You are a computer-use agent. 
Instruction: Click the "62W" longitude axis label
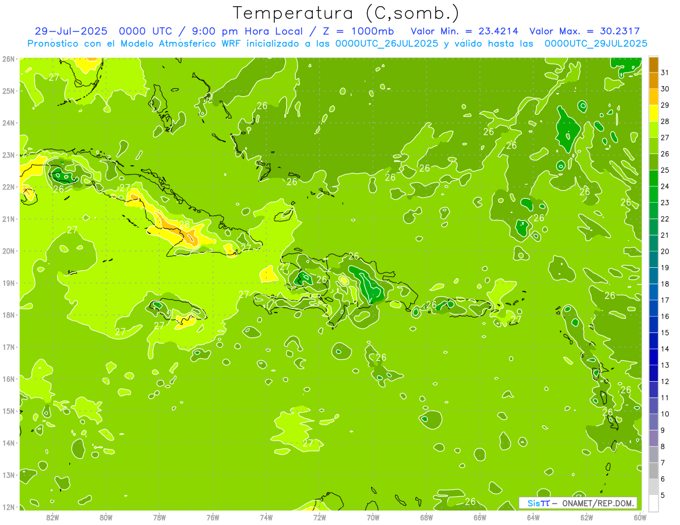586,517
